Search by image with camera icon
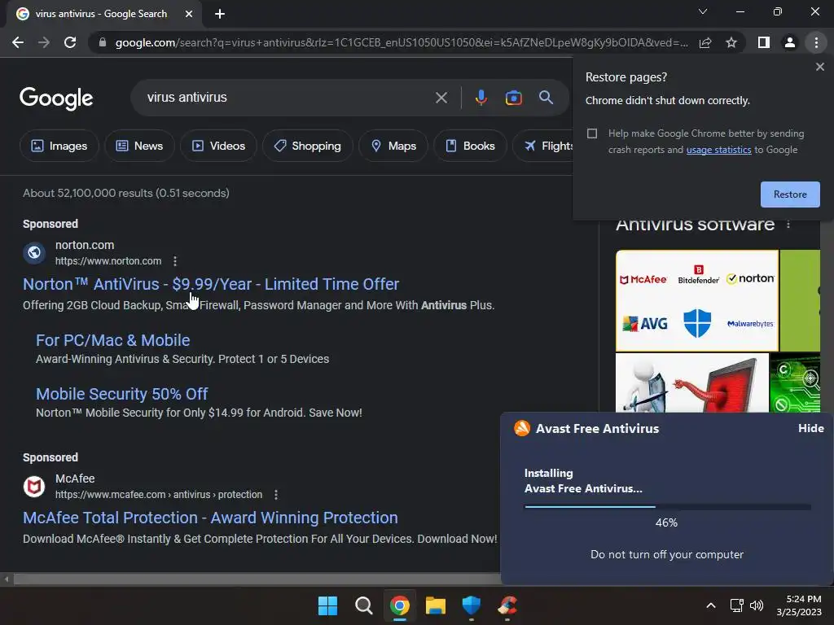Image resolution: width=834 pixels, height=625 pixels. click(513, 98)
